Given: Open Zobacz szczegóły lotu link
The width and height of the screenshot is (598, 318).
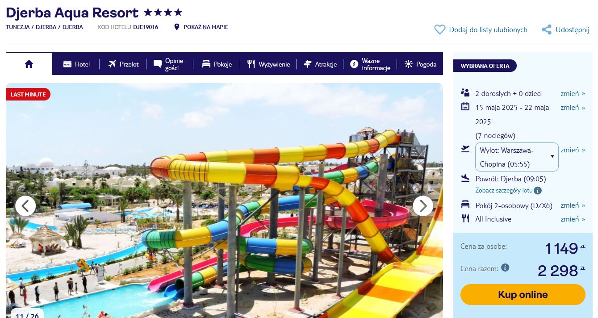Looking at the screenshot, I should (504, 191).
